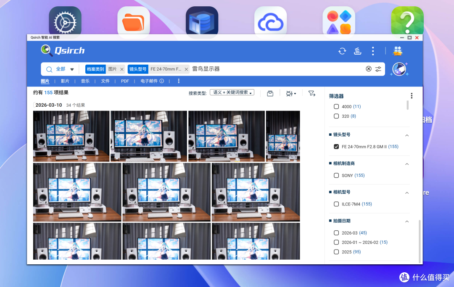Viewport: 454px width, 287px height.
Task: Click the 2026-03-10 date group header
Action: (49, 105)
